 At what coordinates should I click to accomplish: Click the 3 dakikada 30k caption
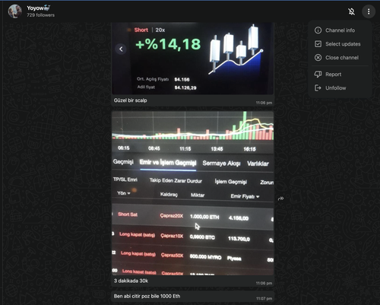(131, 281)
